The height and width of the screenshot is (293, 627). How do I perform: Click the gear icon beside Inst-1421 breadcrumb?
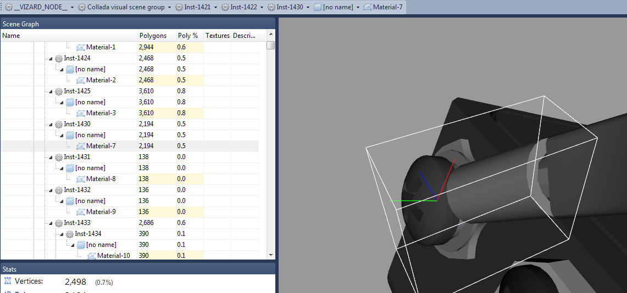point(179,7)
